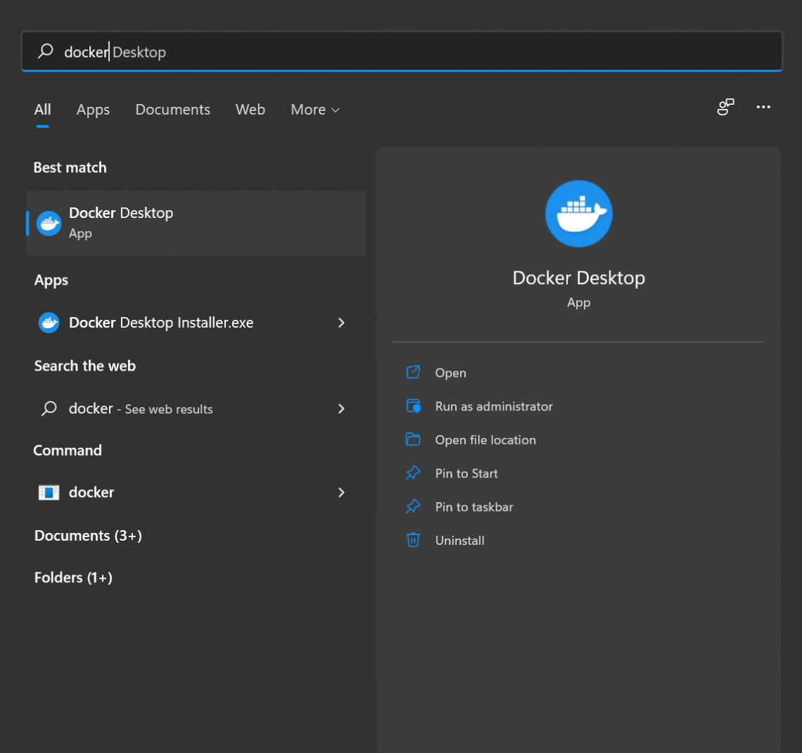
Task: Click the Run as administrator shield icon
Action: [x=413, y=406]
